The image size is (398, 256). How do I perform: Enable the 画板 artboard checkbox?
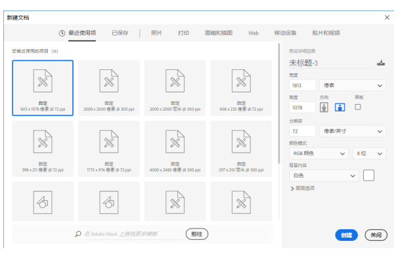click(358, 107)
